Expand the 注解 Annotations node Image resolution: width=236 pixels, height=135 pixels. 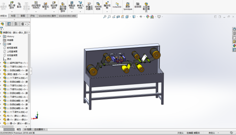1,44
